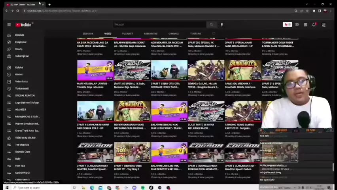Open the YouTube hamburger guide menu

point(9,25)
